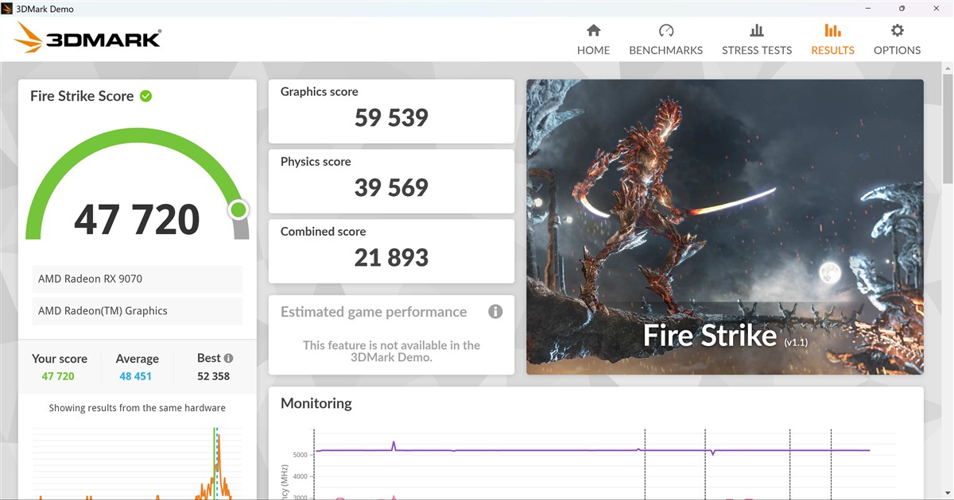Image resolution: width=954 pixels, height=500 pixels.
Task: Click the AMD Radeon RX 9070 field
Action: 138,279
